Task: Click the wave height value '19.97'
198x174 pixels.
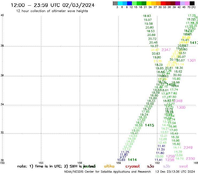Action: pyautogui.click(x=148, y=20)
